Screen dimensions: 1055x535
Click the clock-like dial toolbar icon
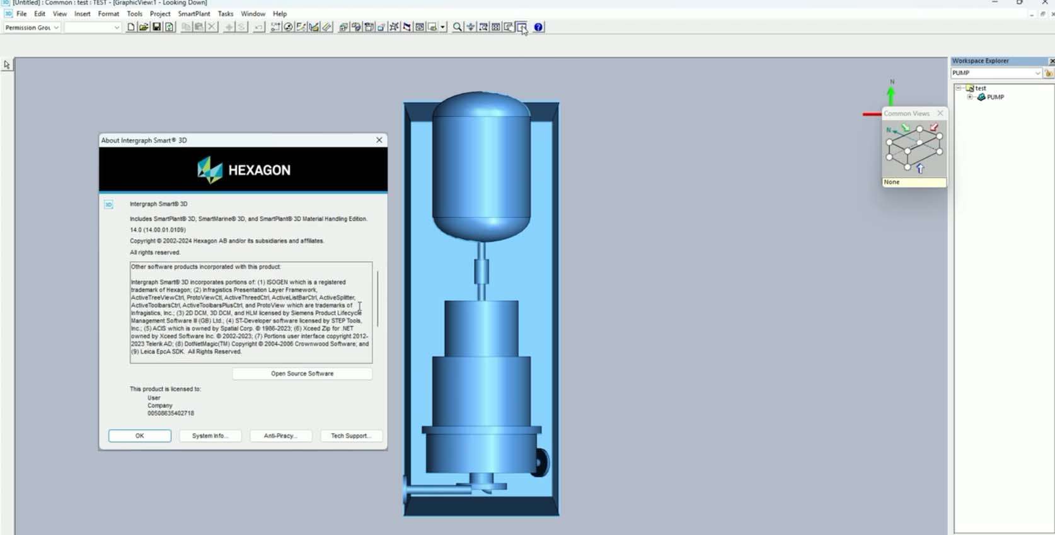pos(288,27)
